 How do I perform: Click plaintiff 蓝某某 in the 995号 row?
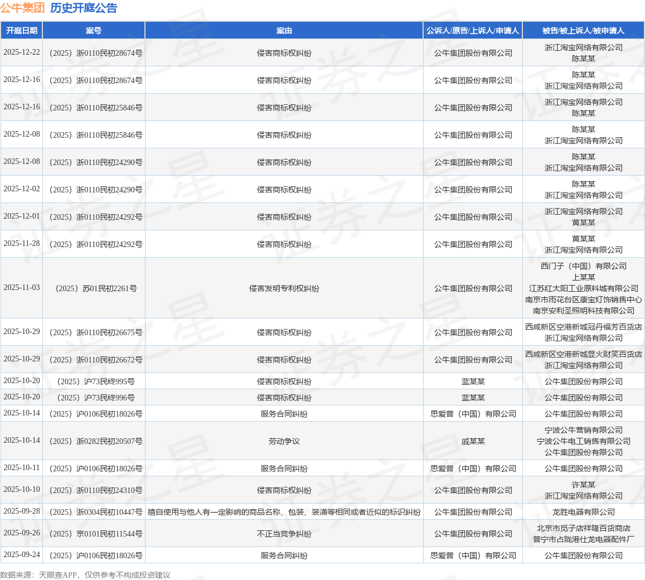pyautogui.click(x=473, y=381)
